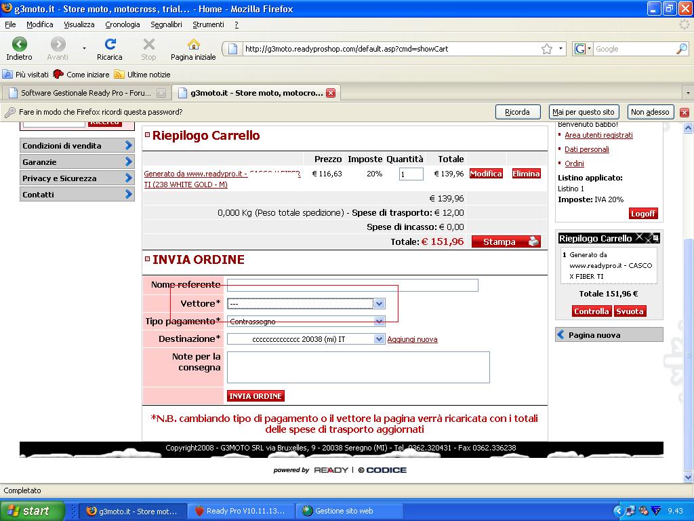Click Modifica for the cart item
694x521 pixels.
pos(486,174)
